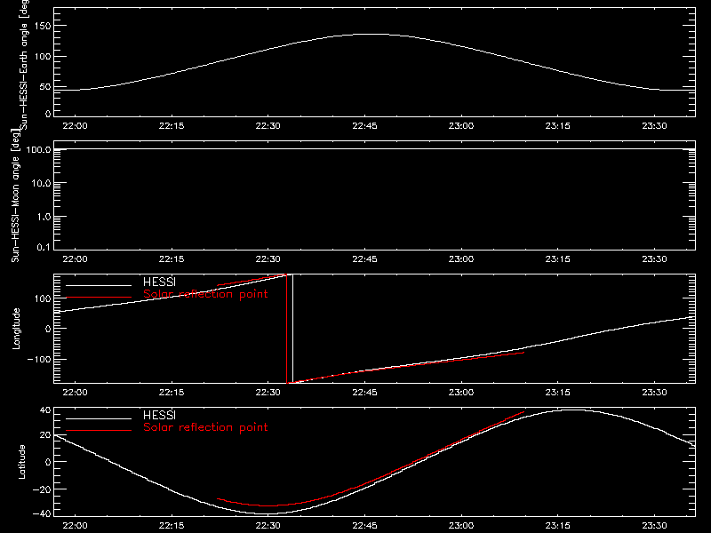Image resolution: width=711 pixels, height=533 pixels.
Task: Click 22:30 label under Moon angle plot
Action: (268, 259)
